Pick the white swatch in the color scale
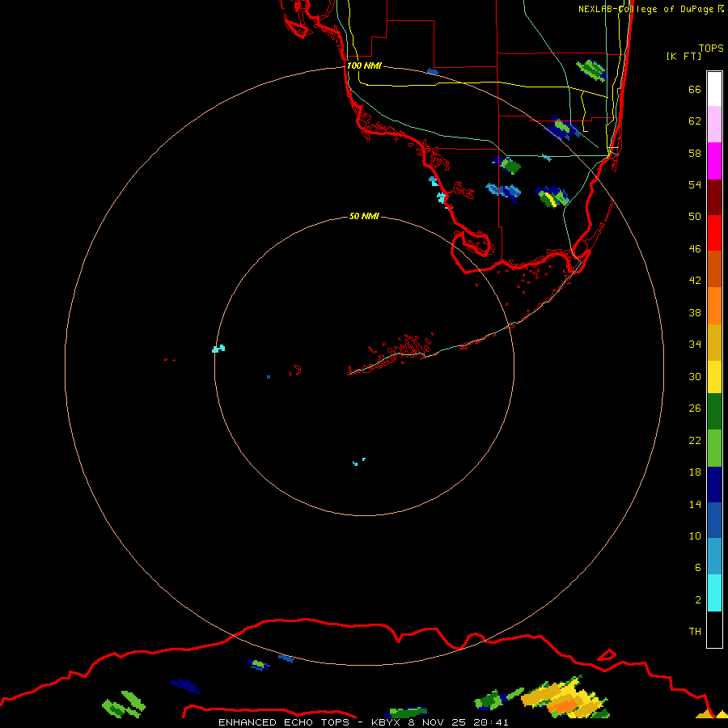 [714, 89]
